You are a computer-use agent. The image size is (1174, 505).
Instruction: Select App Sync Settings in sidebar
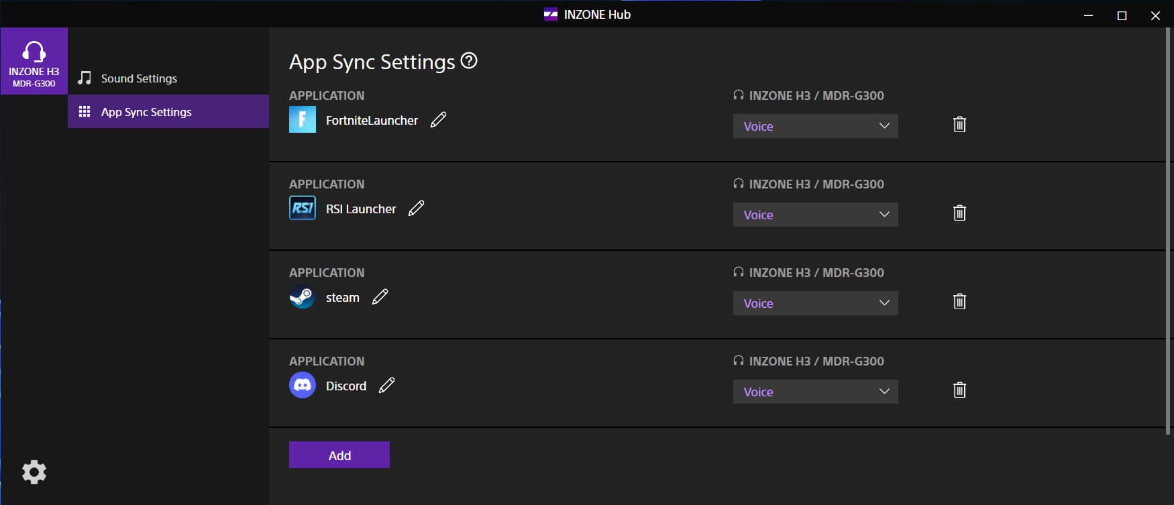pos(146,112)
